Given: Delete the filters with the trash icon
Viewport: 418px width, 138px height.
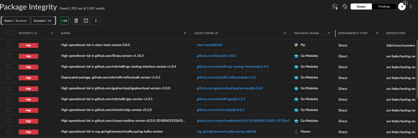Looking at the screenshot, I should [76, 21].
